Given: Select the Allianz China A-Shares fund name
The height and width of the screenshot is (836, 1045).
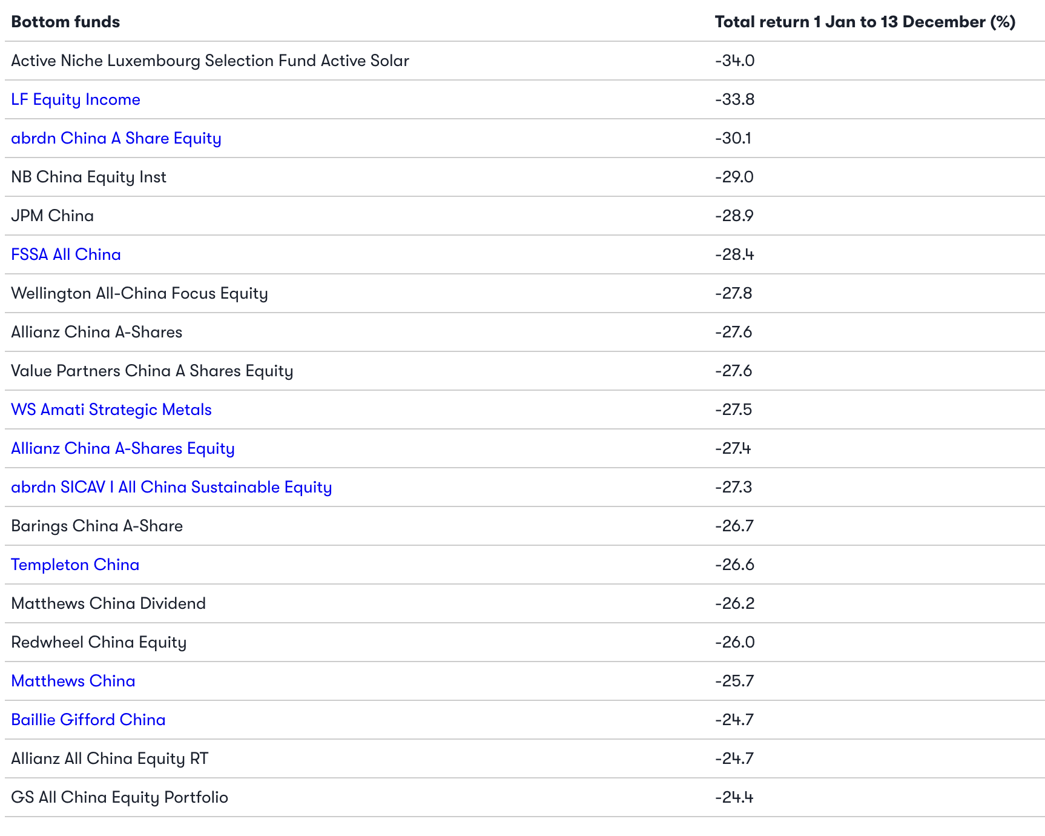Looking at the screenshot, I should pos(97,332).
